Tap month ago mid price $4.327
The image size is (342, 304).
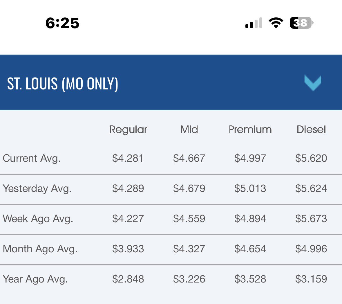pyautogui.click(x=189, y=249)
